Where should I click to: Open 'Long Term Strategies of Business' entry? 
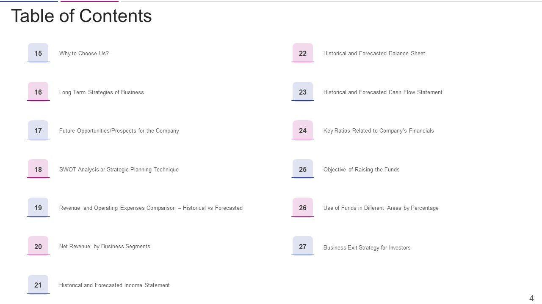point(101,92)
